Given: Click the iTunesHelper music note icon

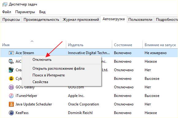Looking at the screenshot, I should click(11, 96).
